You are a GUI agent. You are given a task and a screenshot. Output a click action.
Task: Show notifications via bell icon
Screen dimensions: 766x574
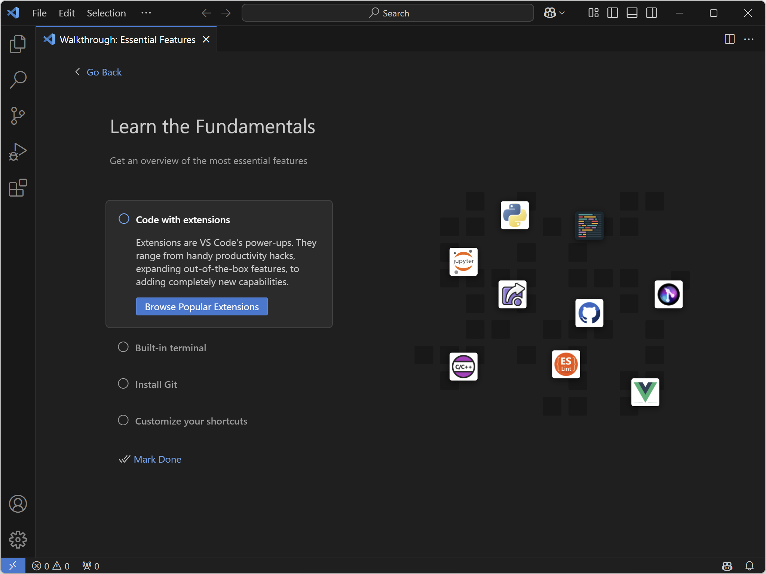pyautogui.click(x=749, y=566)
